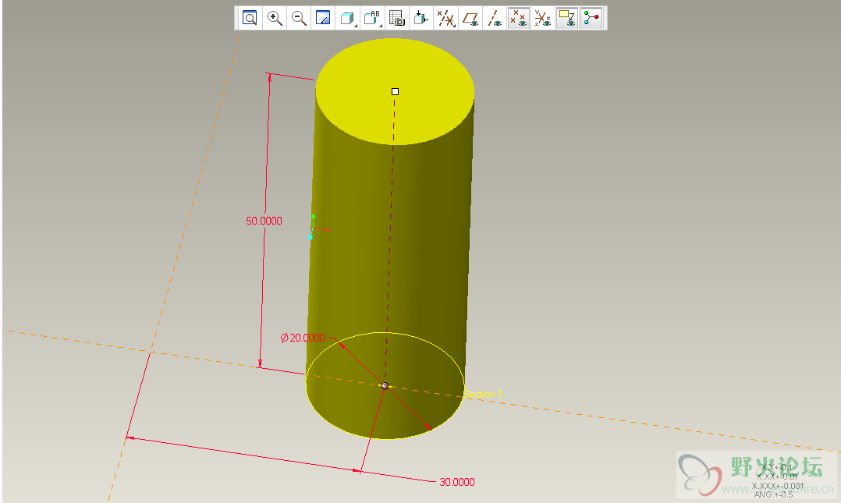
Task: Click the section circle center point
Action: [x=385, y=385]
